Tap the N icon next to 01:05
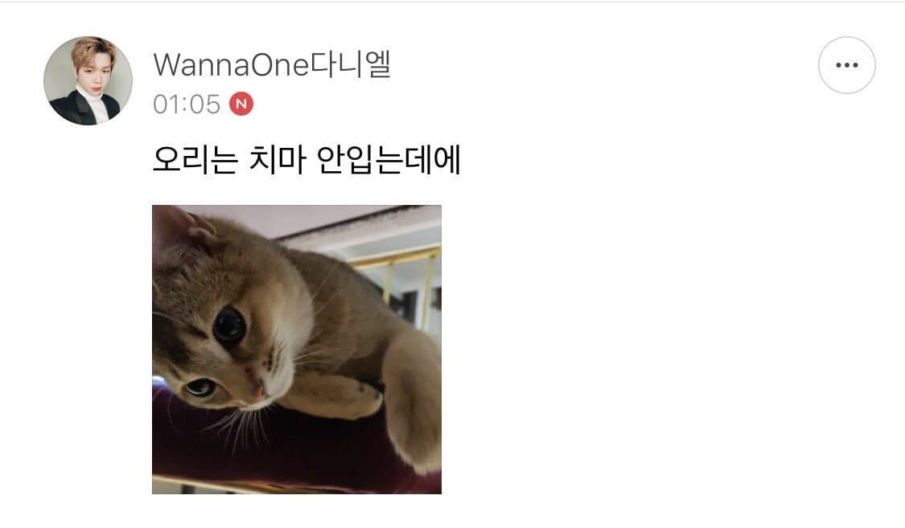Screen dimensions: 905x528 241,104
